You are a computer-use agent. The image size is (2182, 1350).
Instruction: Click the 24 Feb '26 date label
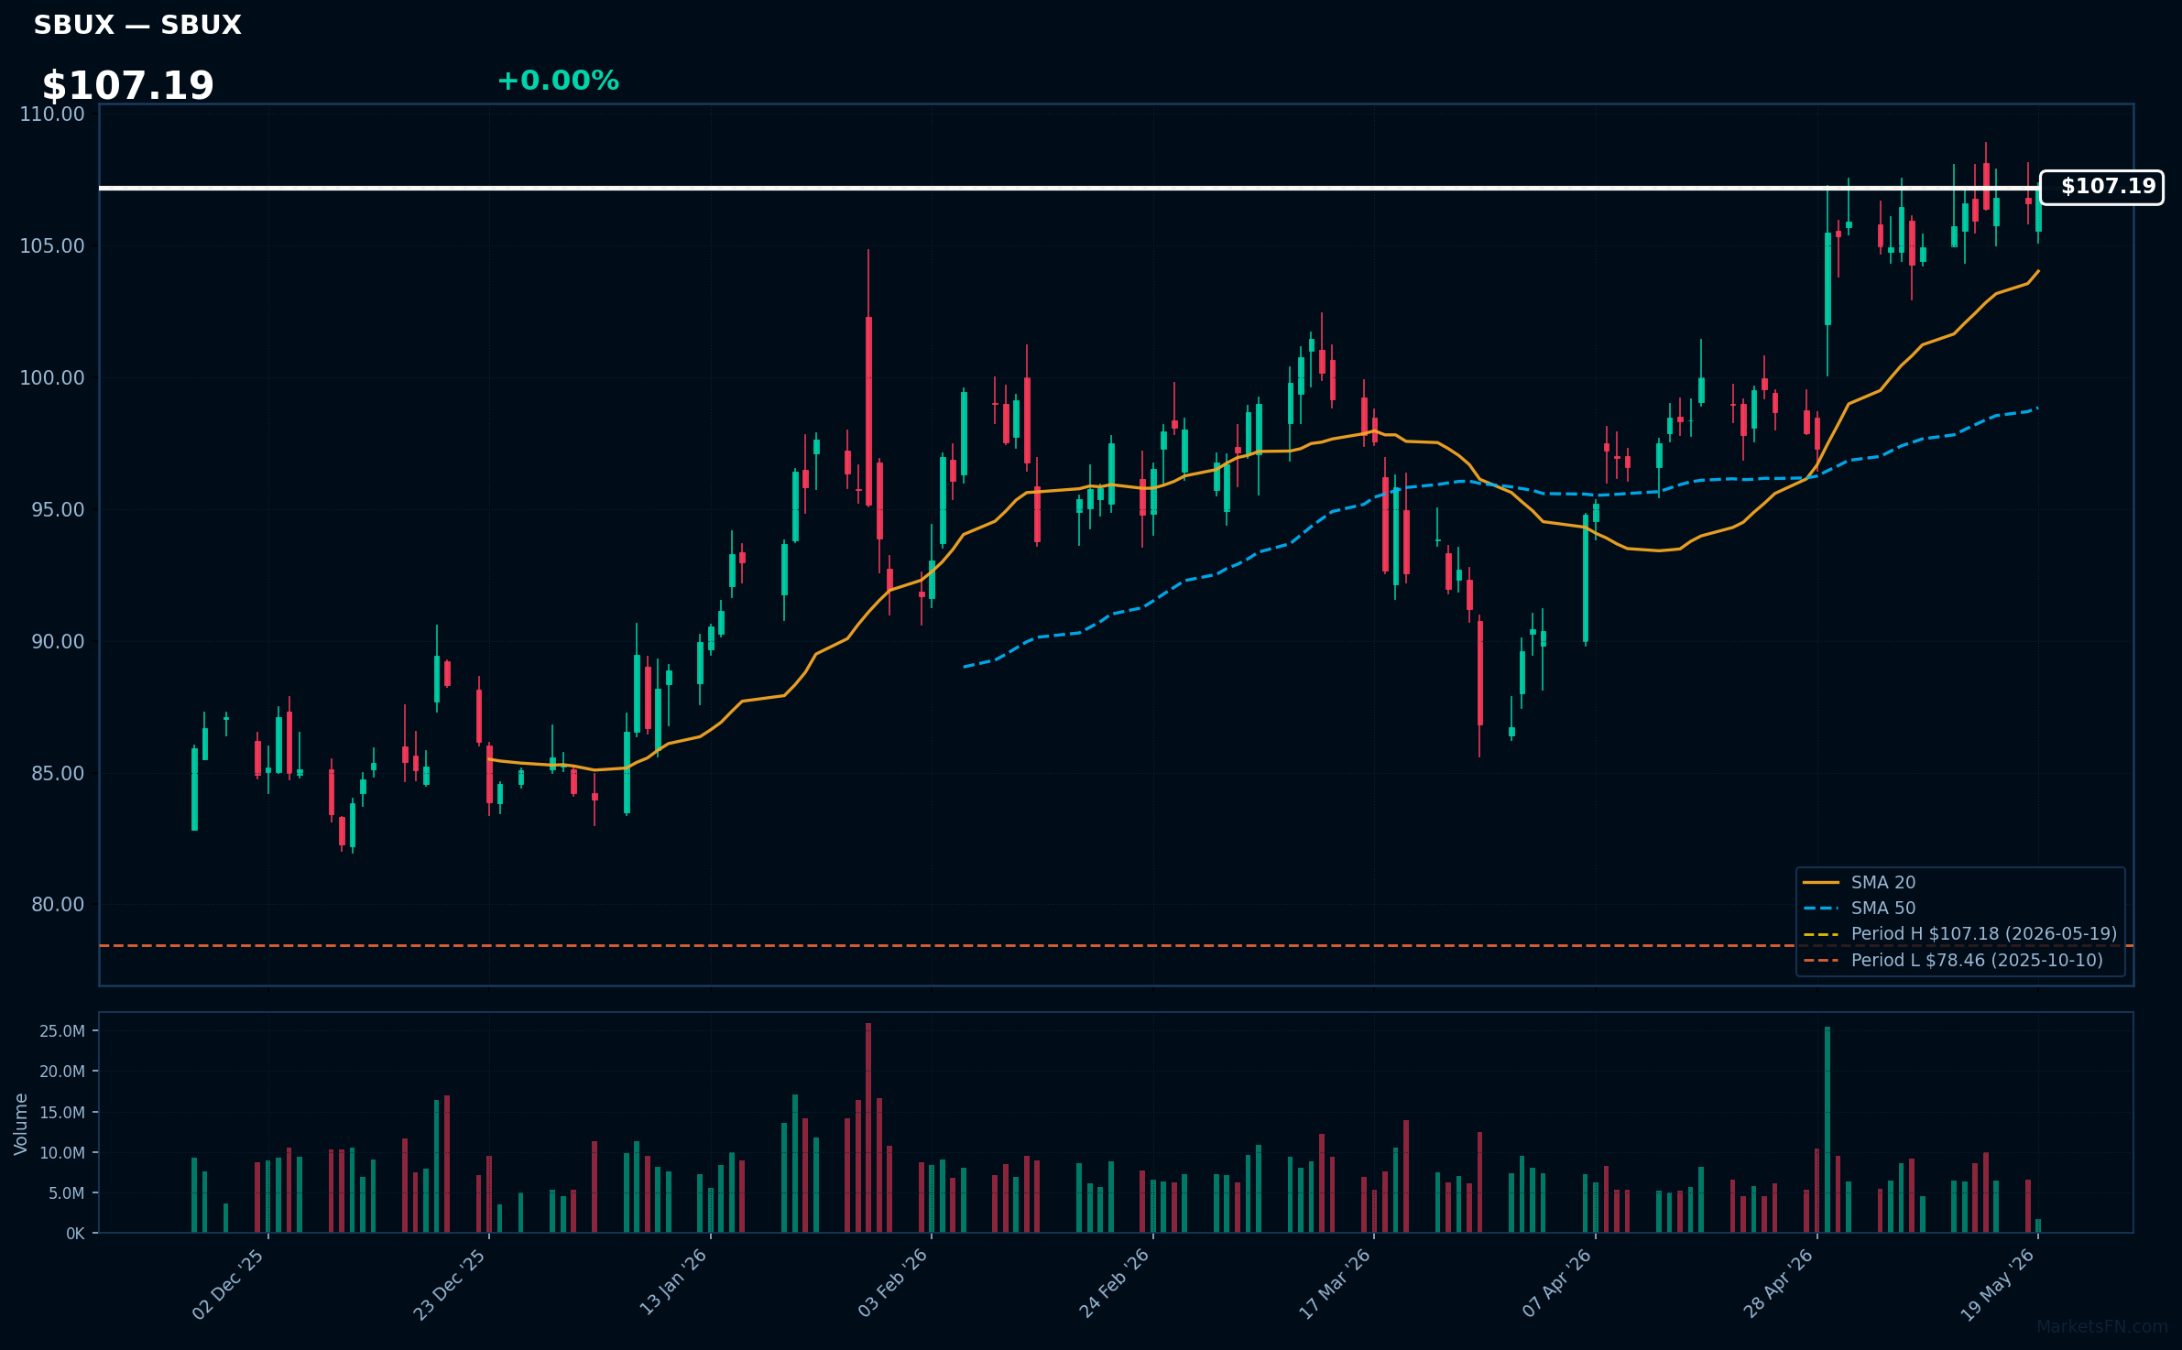1114,1283
